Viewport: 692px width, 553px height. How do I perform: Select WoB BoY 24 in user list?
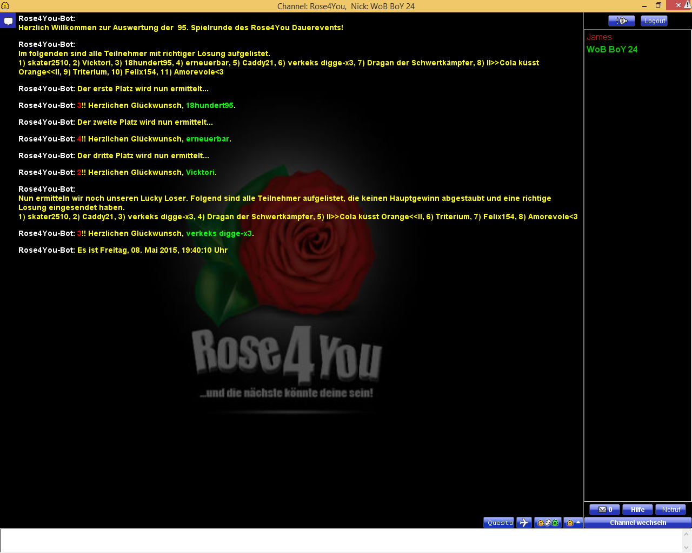pyautogui.click(x=612, y=50)
